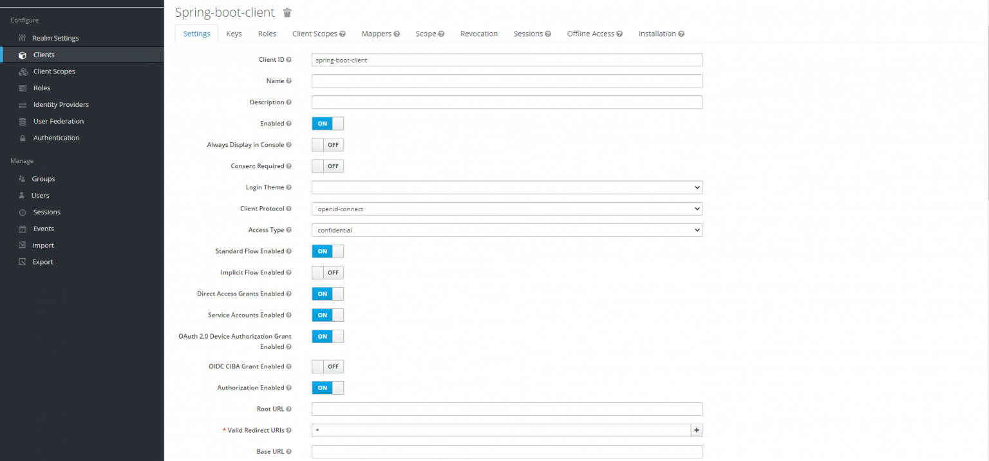Screen dimensions: 989x461
Task: Click the Client Scopes icon in sidebar
Action: (23, 71)
